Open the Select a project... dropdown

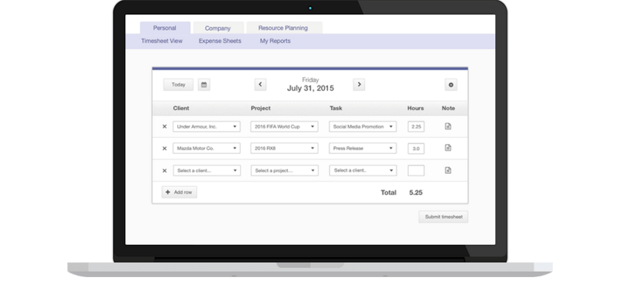(x=284, y=171)
